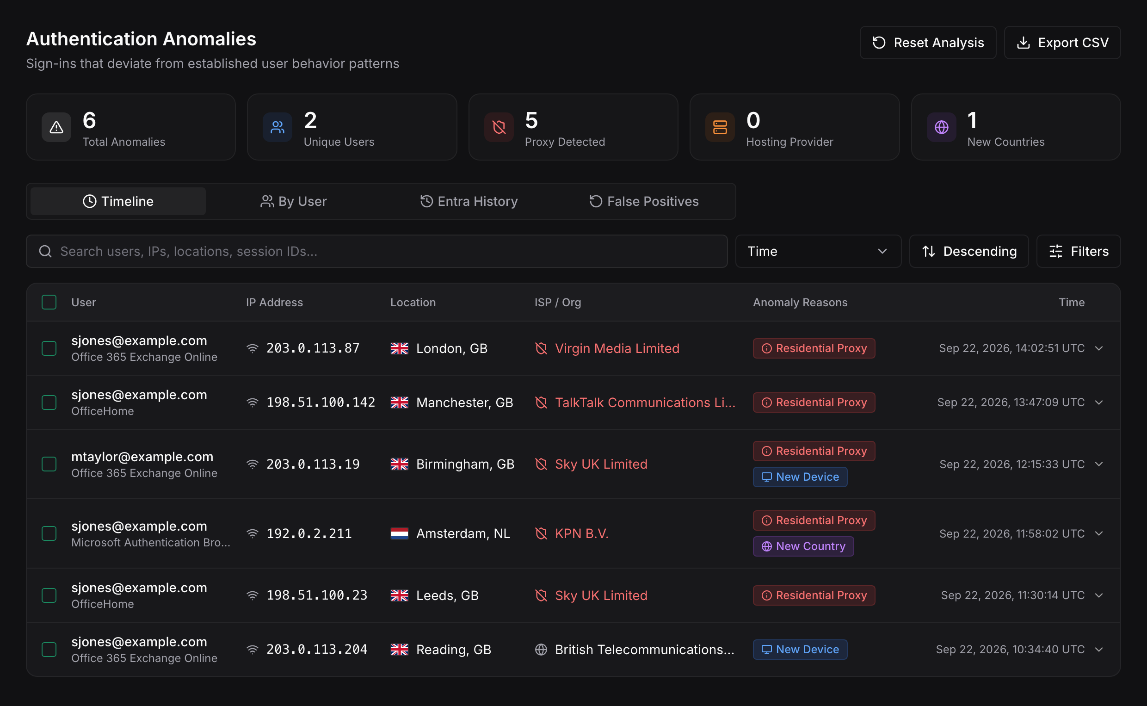Toggle the Descending sort order button

(x=969, y=251)
